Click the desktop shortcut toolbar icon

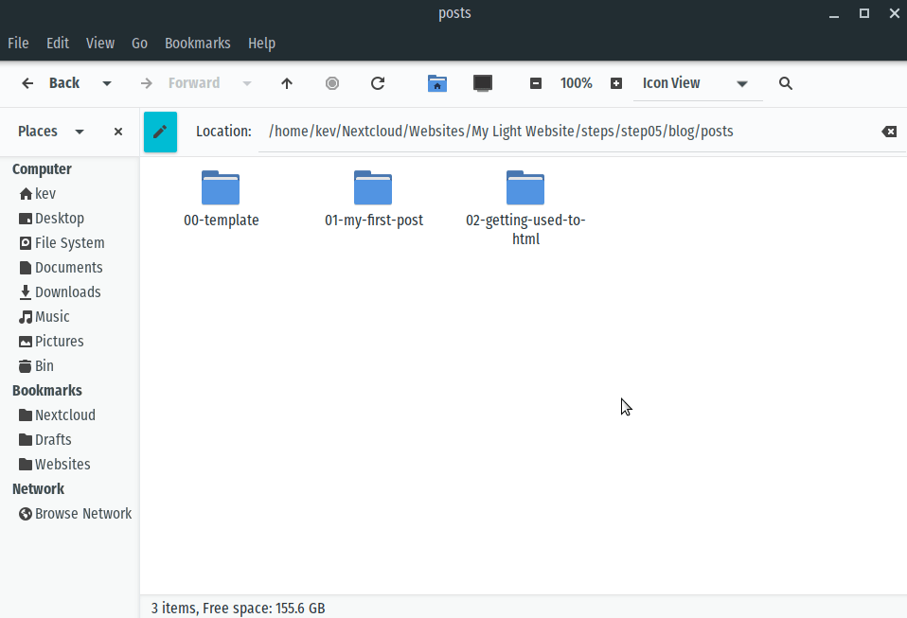point(483,83)
